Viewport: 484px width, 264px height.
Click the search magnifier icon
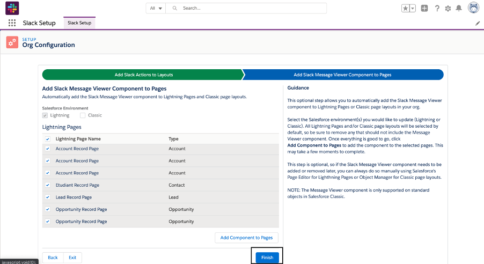click(175, 8)
